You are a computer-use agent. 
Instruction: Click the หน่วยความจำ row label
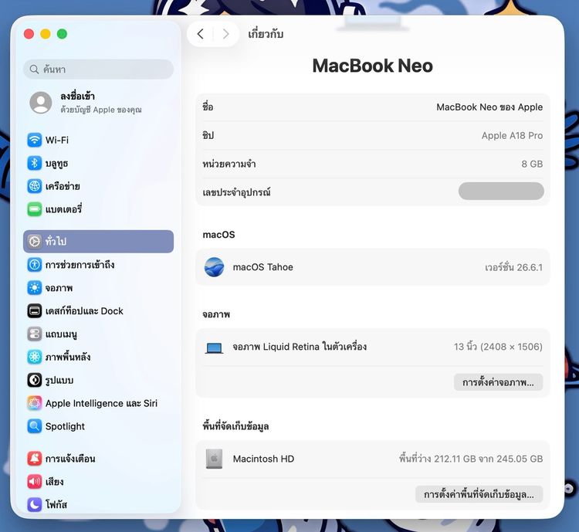(x=229, y=164)
